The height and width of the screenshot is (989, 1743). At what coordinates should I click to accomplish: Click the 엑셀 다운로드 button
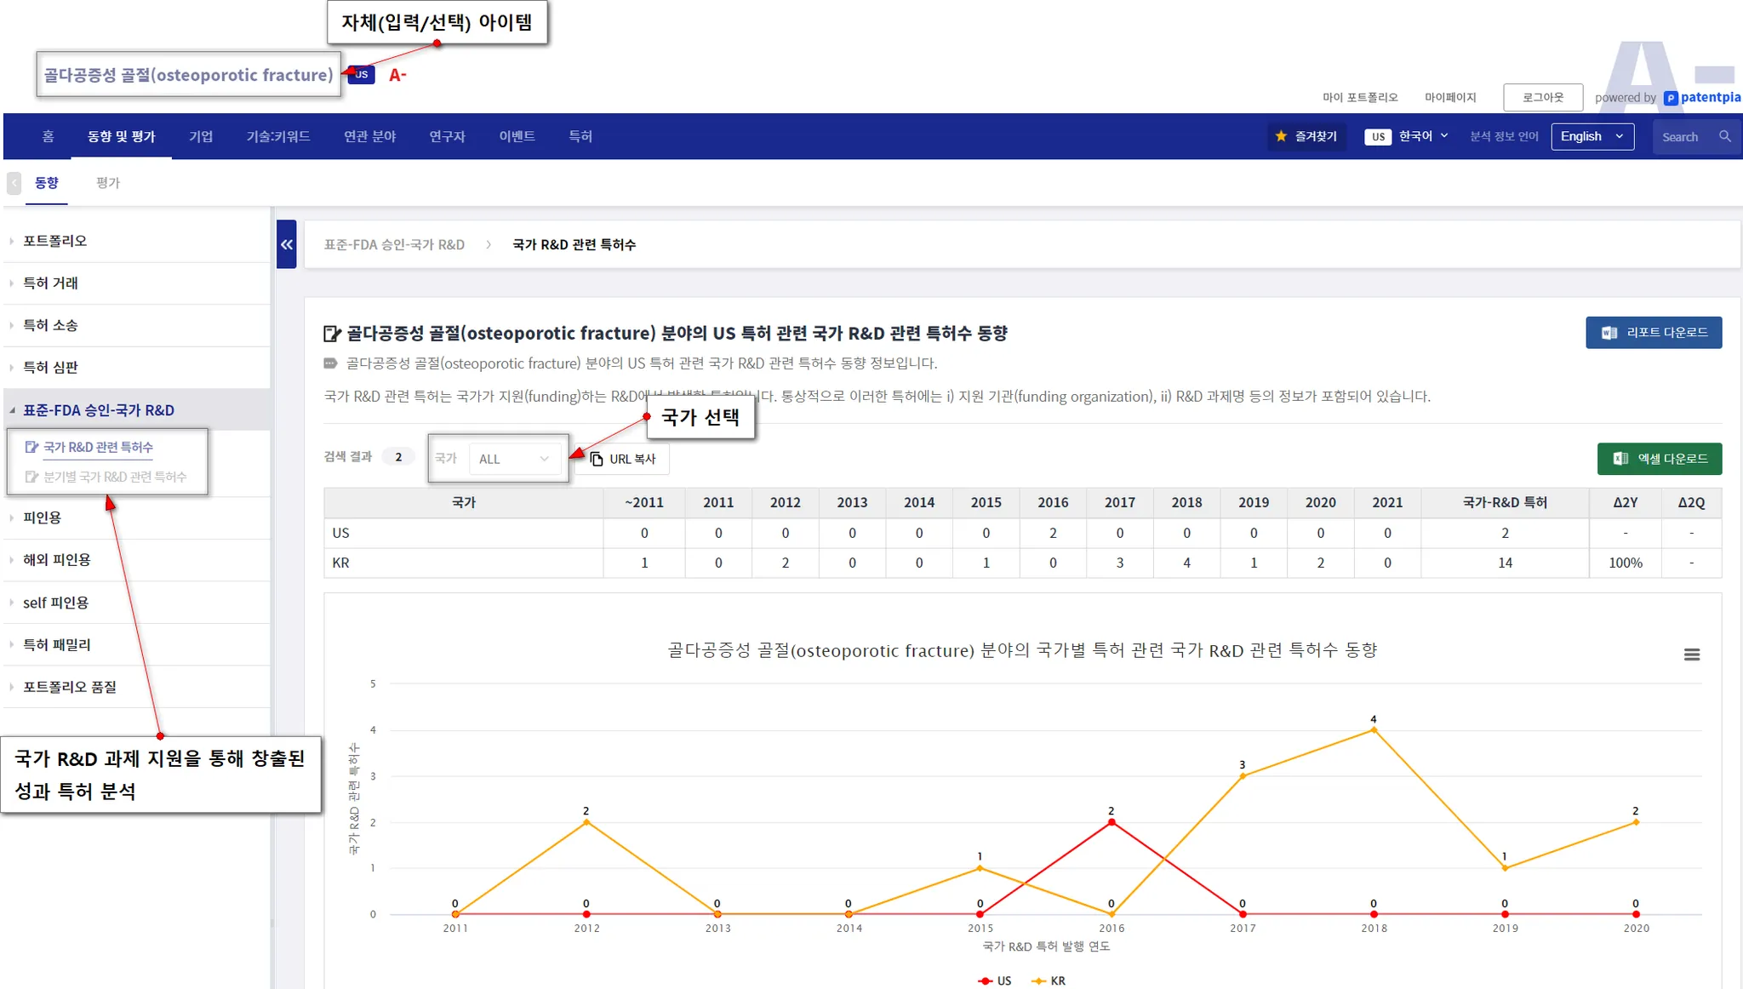(1659, 459)
